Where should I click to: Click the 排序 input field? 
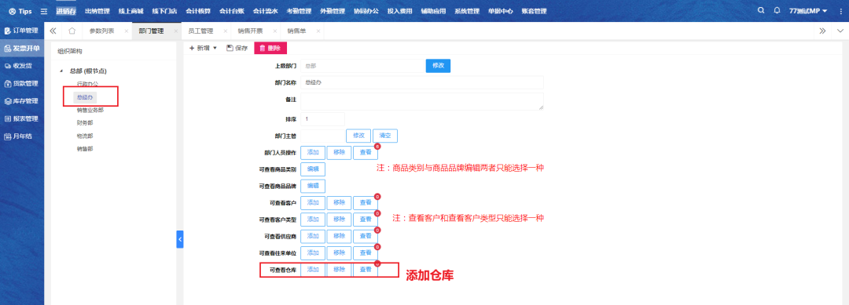pyautogui.click(x=323, y=118)
